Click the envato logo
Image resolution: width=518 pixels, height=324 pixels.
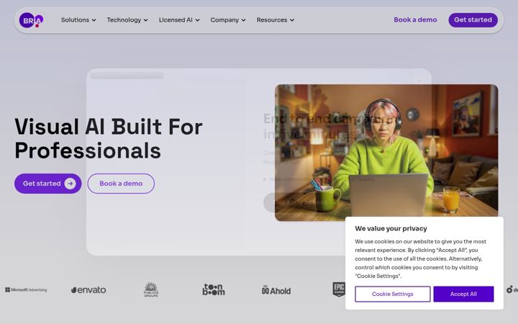[x=88, y=290]
